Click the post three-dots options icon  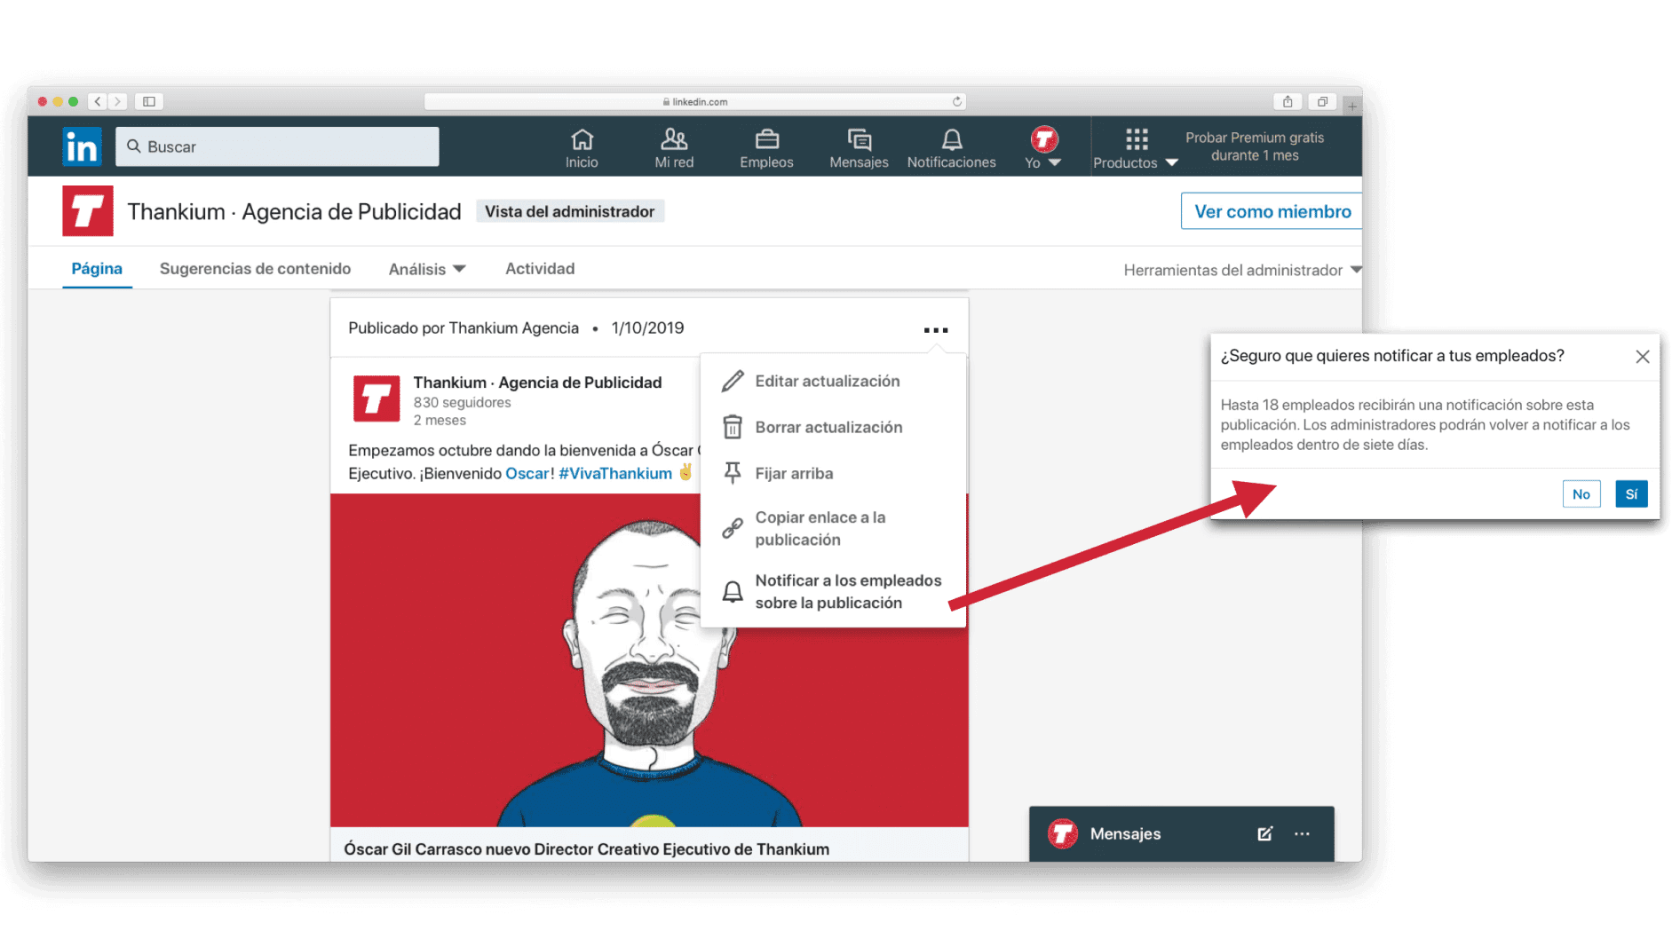936,329
